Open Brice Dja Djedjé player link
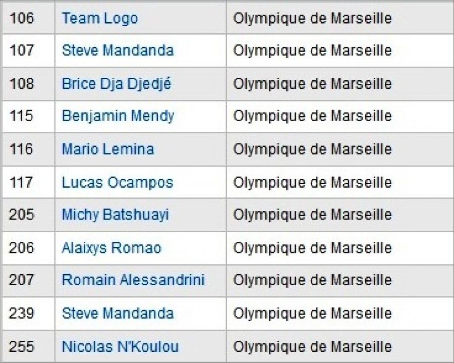Image resolution: width=454 pixels, height=363 pixels. point(116,83)
